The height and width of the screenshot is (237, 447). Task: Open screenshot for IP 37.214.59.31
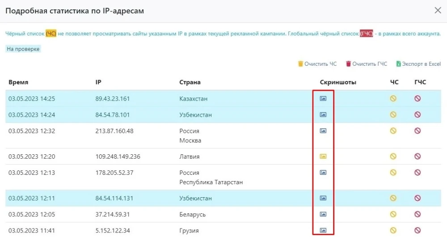[x=323, y=214]
